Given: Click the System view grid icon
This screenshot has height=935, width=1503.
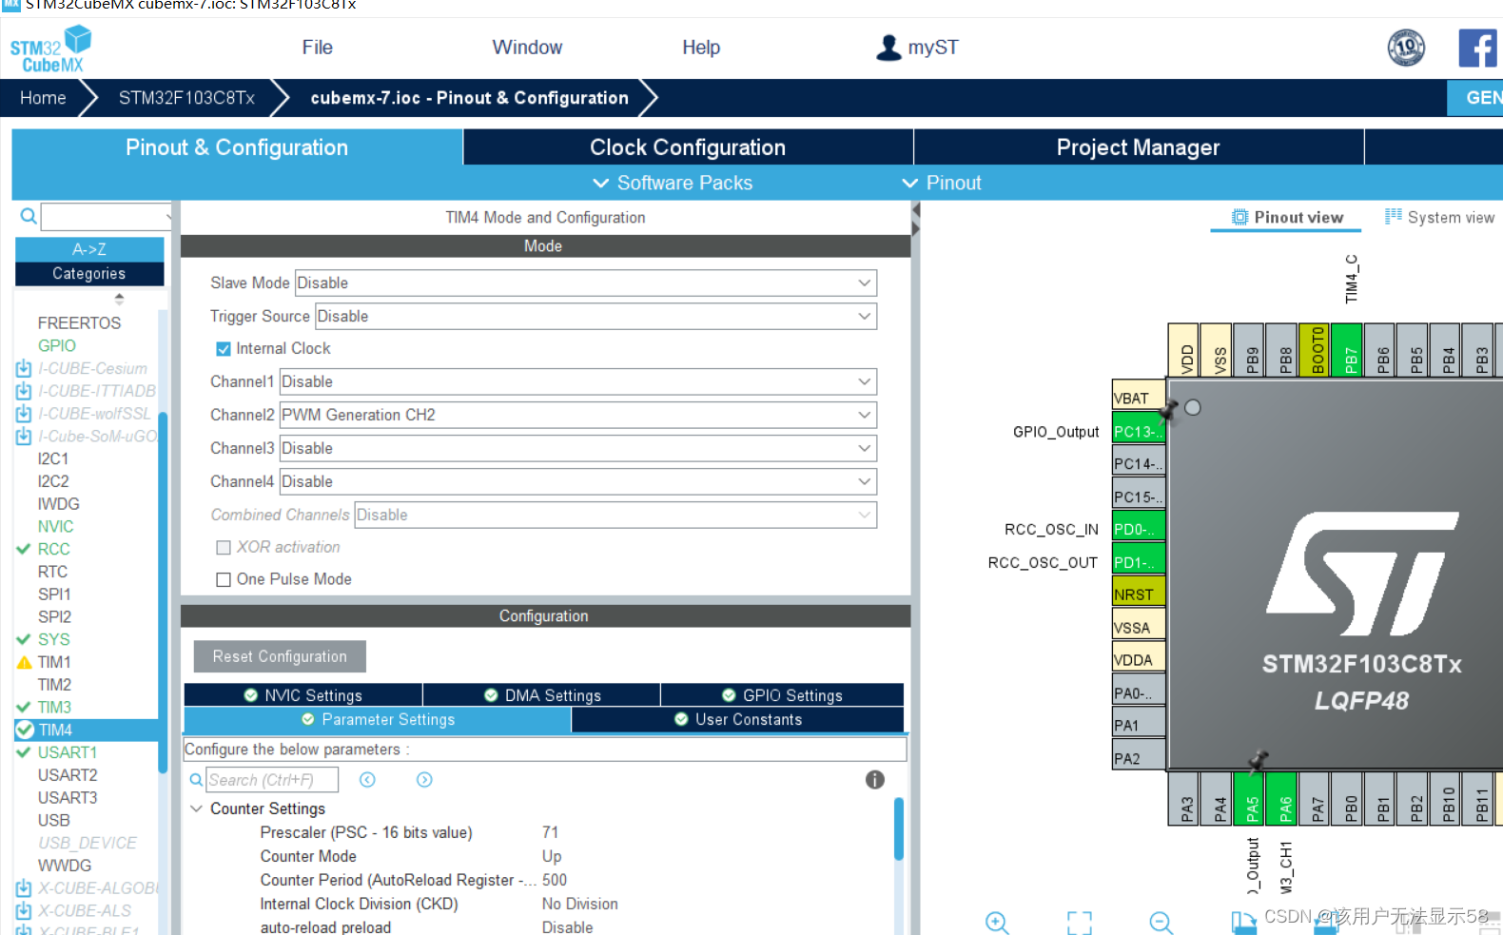Looking at the screenshot, I should pos(1394,217).
